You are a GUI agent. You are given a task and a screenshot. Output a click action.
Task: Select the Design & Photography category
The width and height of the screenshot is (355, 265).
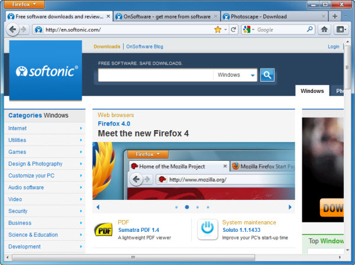pyautogui.click(x=35, y=164)
